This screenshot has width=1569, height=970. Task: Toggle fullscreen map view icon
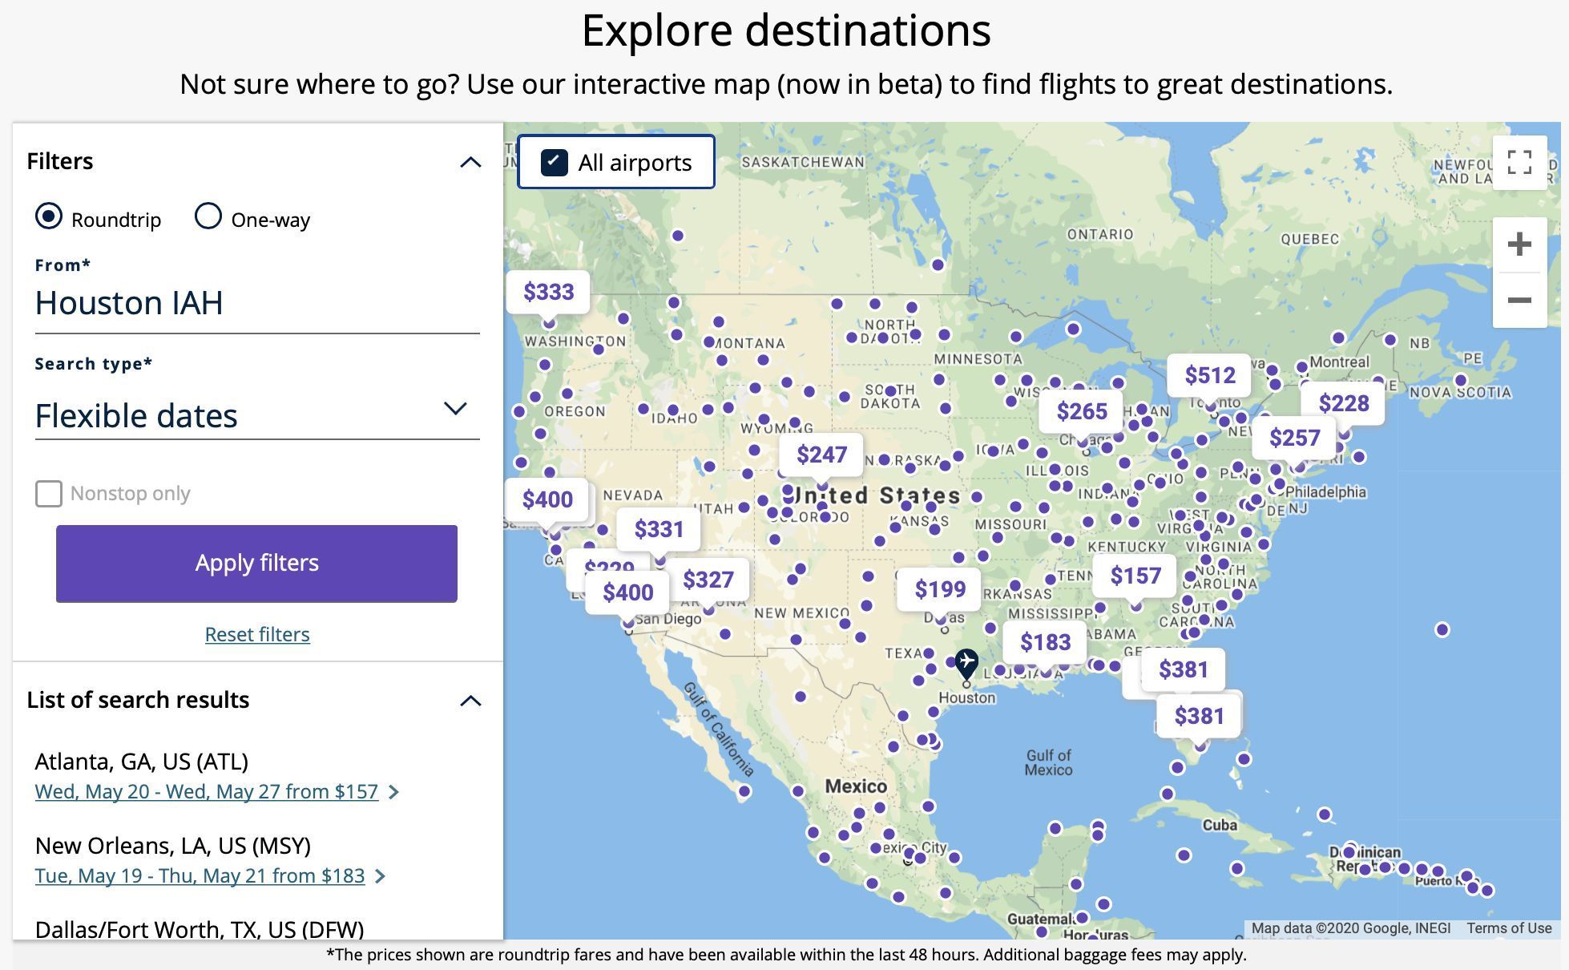point(1519,162)
